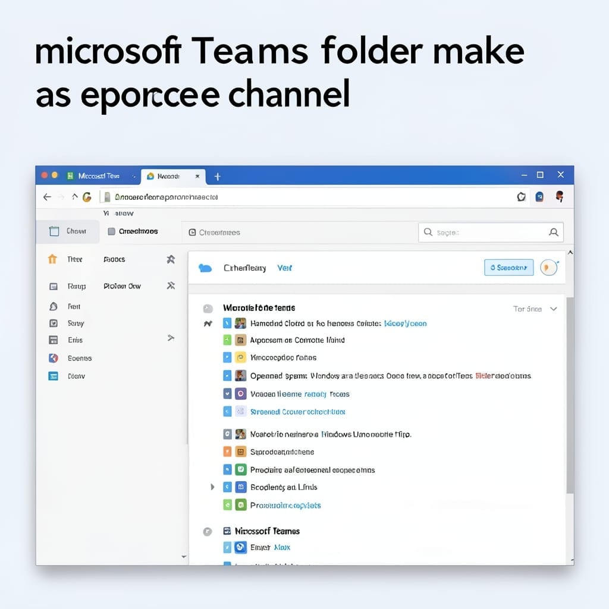Click the scroll up arrow above the scrollbar
The height and width of the screenshot is (609, 609).
(x=570, y=252)
